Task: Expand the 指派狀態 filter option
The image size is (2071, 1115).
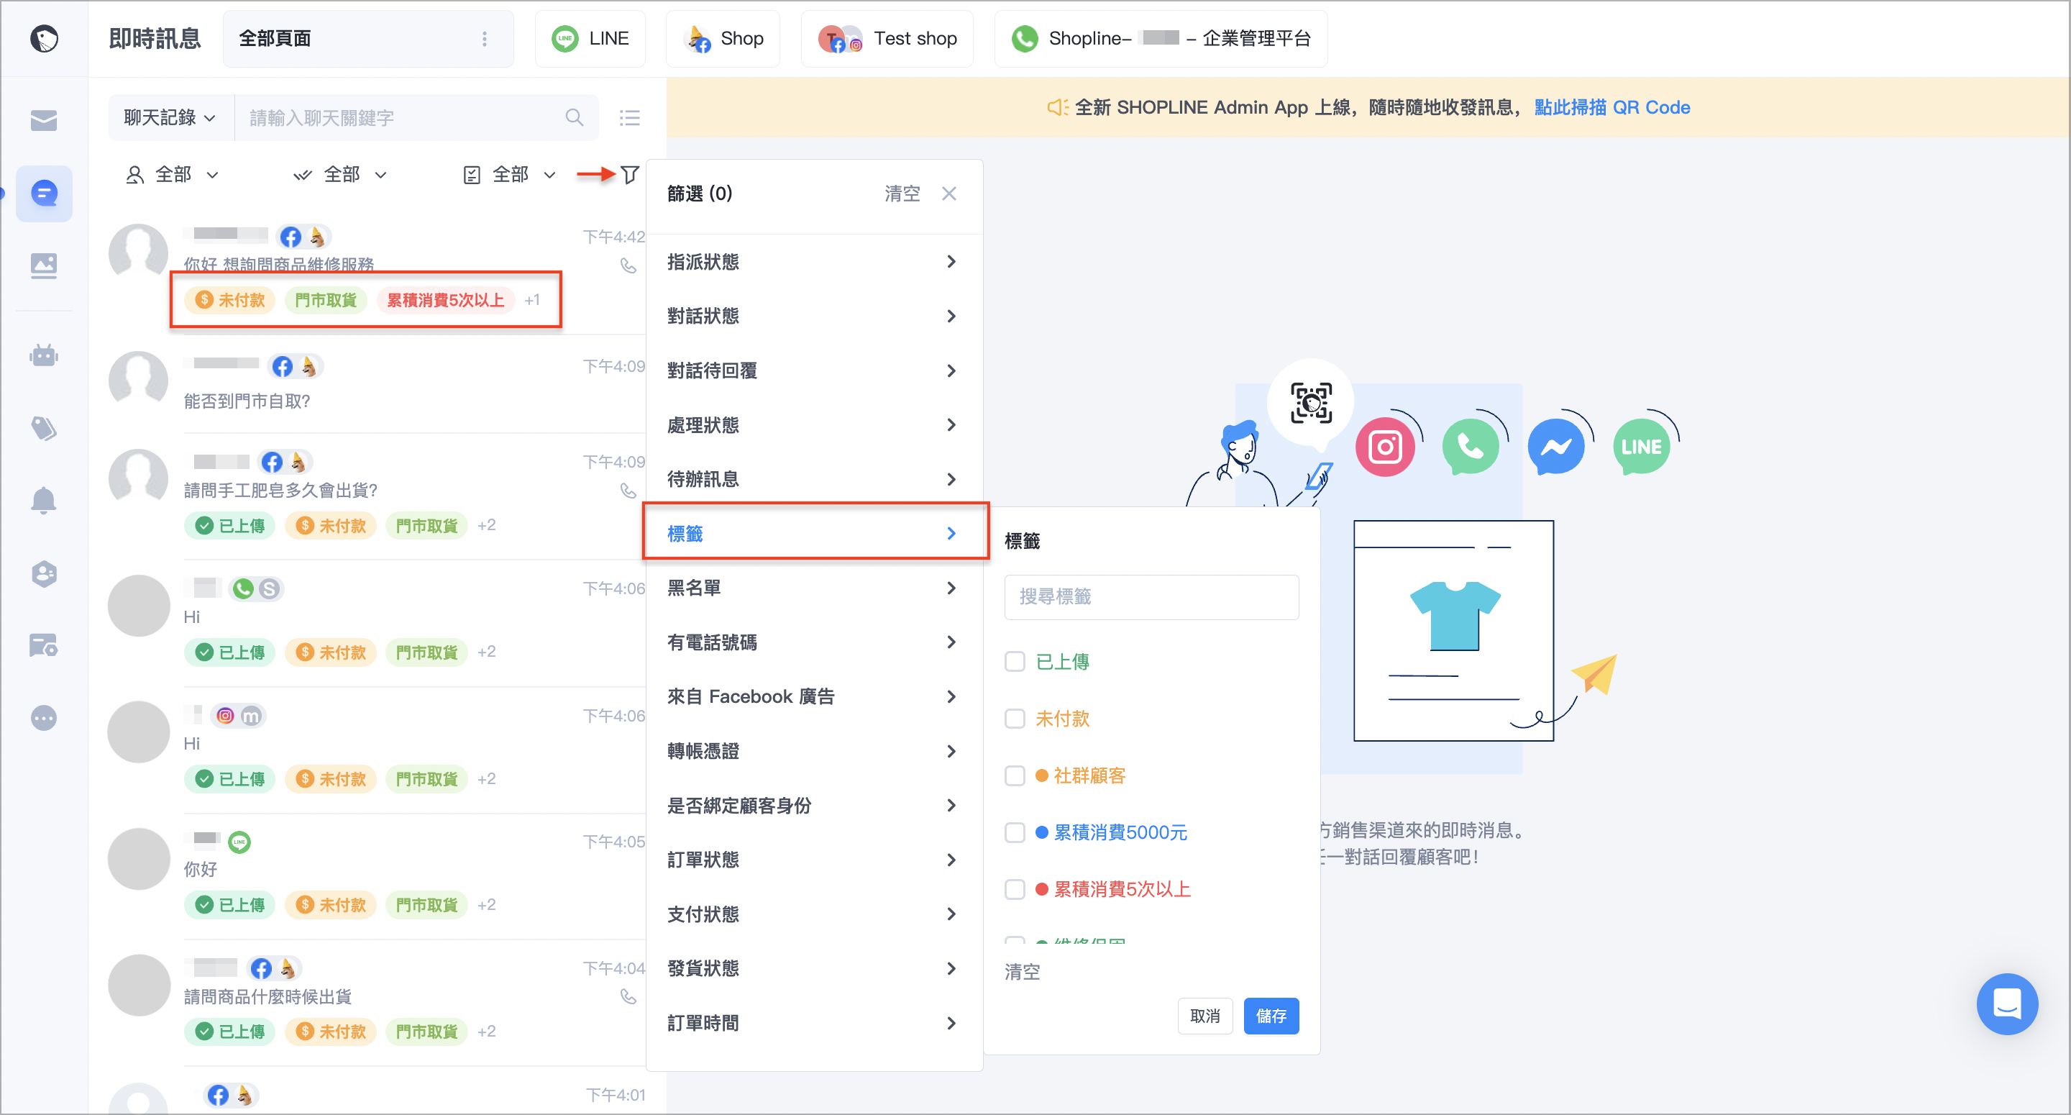Action: 812,263
